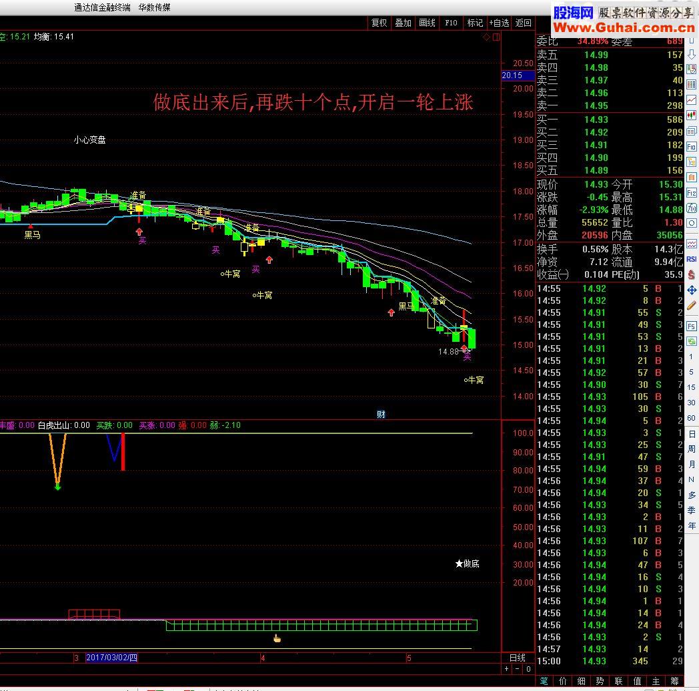Select the pencil drawing tool icon
This screenshot has width=699, height=691.
coord(692,306)
